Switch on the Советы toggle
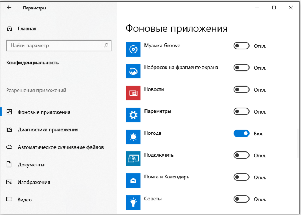 coord(241,199)
